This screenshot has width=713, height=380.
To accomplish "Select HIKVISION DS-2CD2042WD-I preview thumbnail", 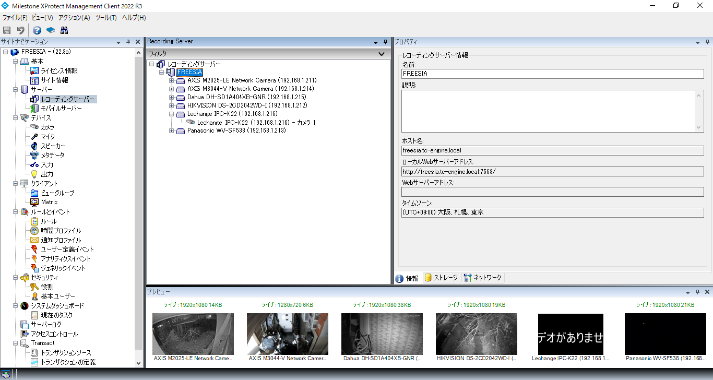I will [477, 334].
